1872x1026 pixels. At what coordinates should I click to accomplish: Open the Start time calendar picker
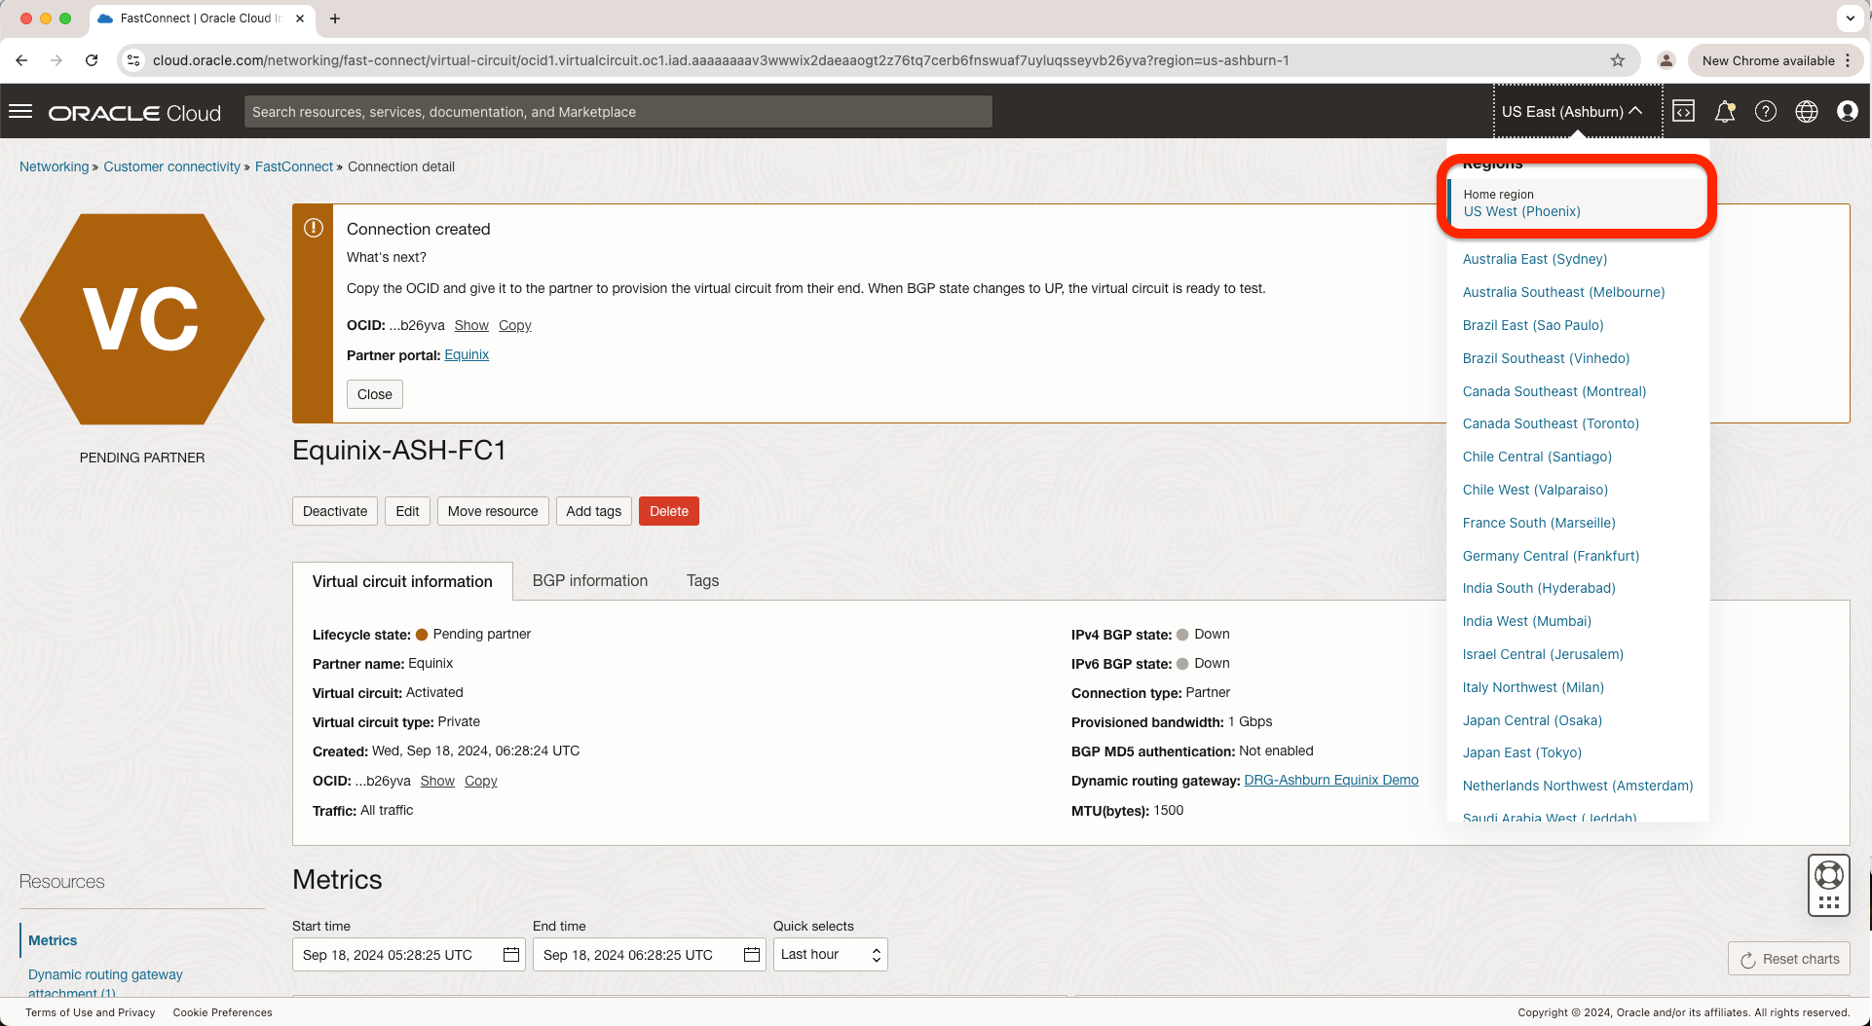511,955
